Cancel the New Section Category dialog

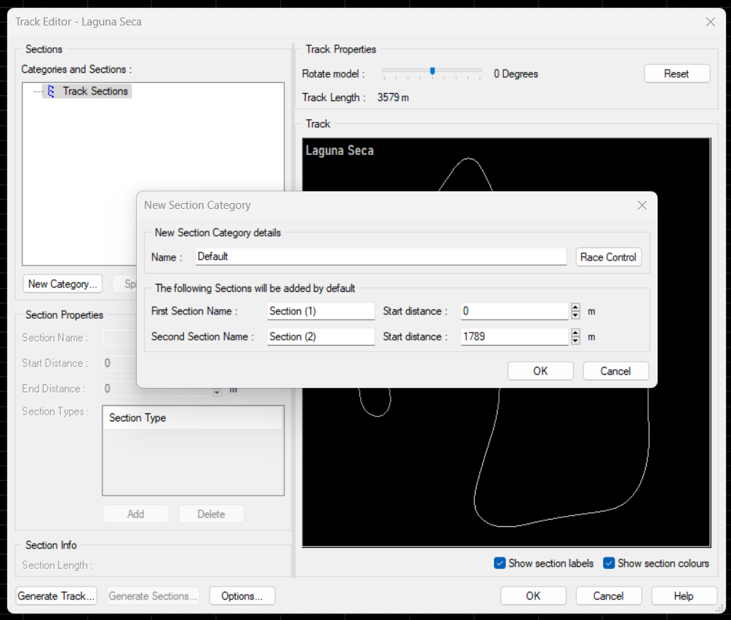coord(615,371)
